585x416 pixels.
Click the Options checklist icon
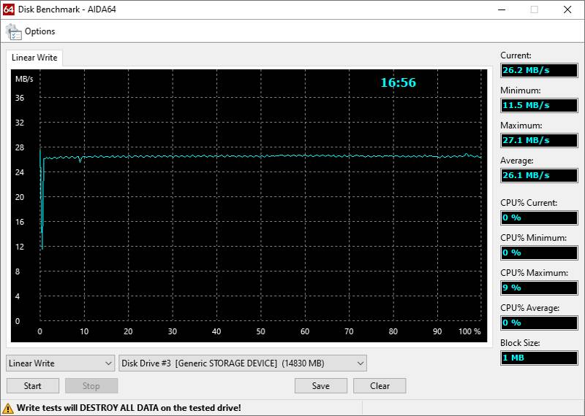click(14, 31)
